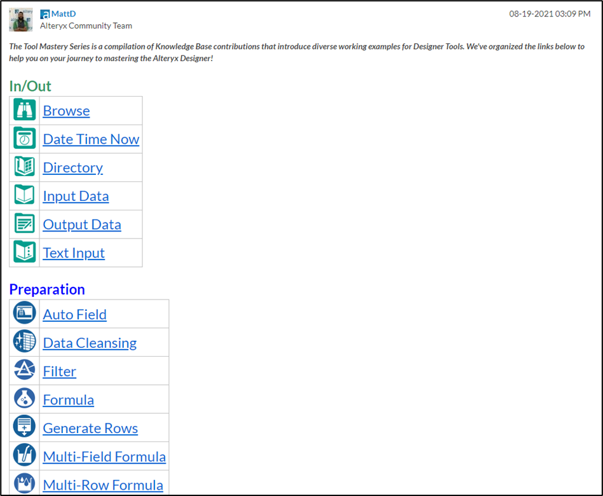Click the Multi-Row Formula tool icon
Viewport: 603px width, 496px height.
pyautogui.click(x=25, y=483)
